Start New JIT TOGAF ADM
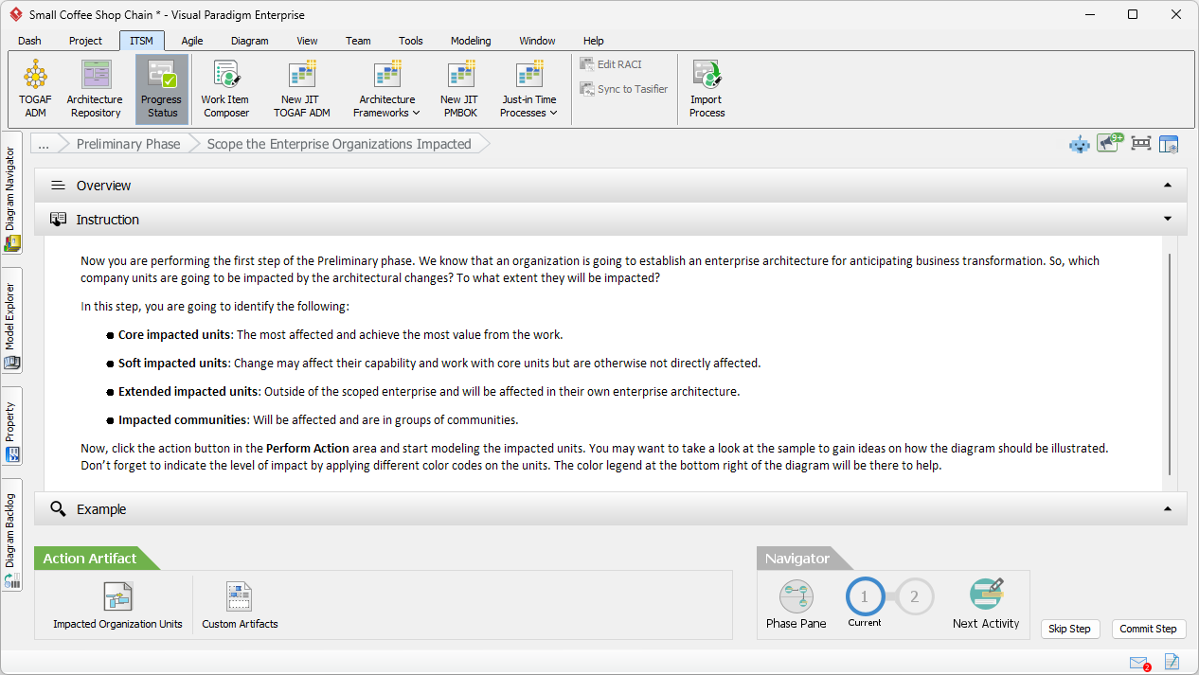This screenshot has height=675, width=1199. click(301, 88)
